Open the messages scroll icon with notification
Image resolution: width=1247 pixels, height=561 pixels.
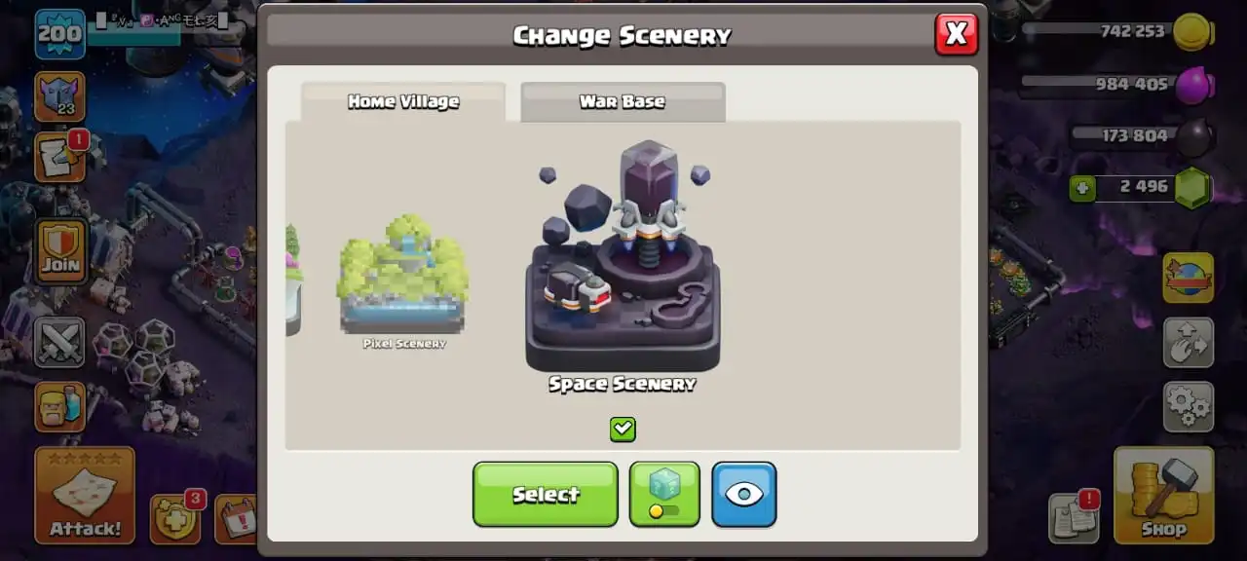[61, 157]
